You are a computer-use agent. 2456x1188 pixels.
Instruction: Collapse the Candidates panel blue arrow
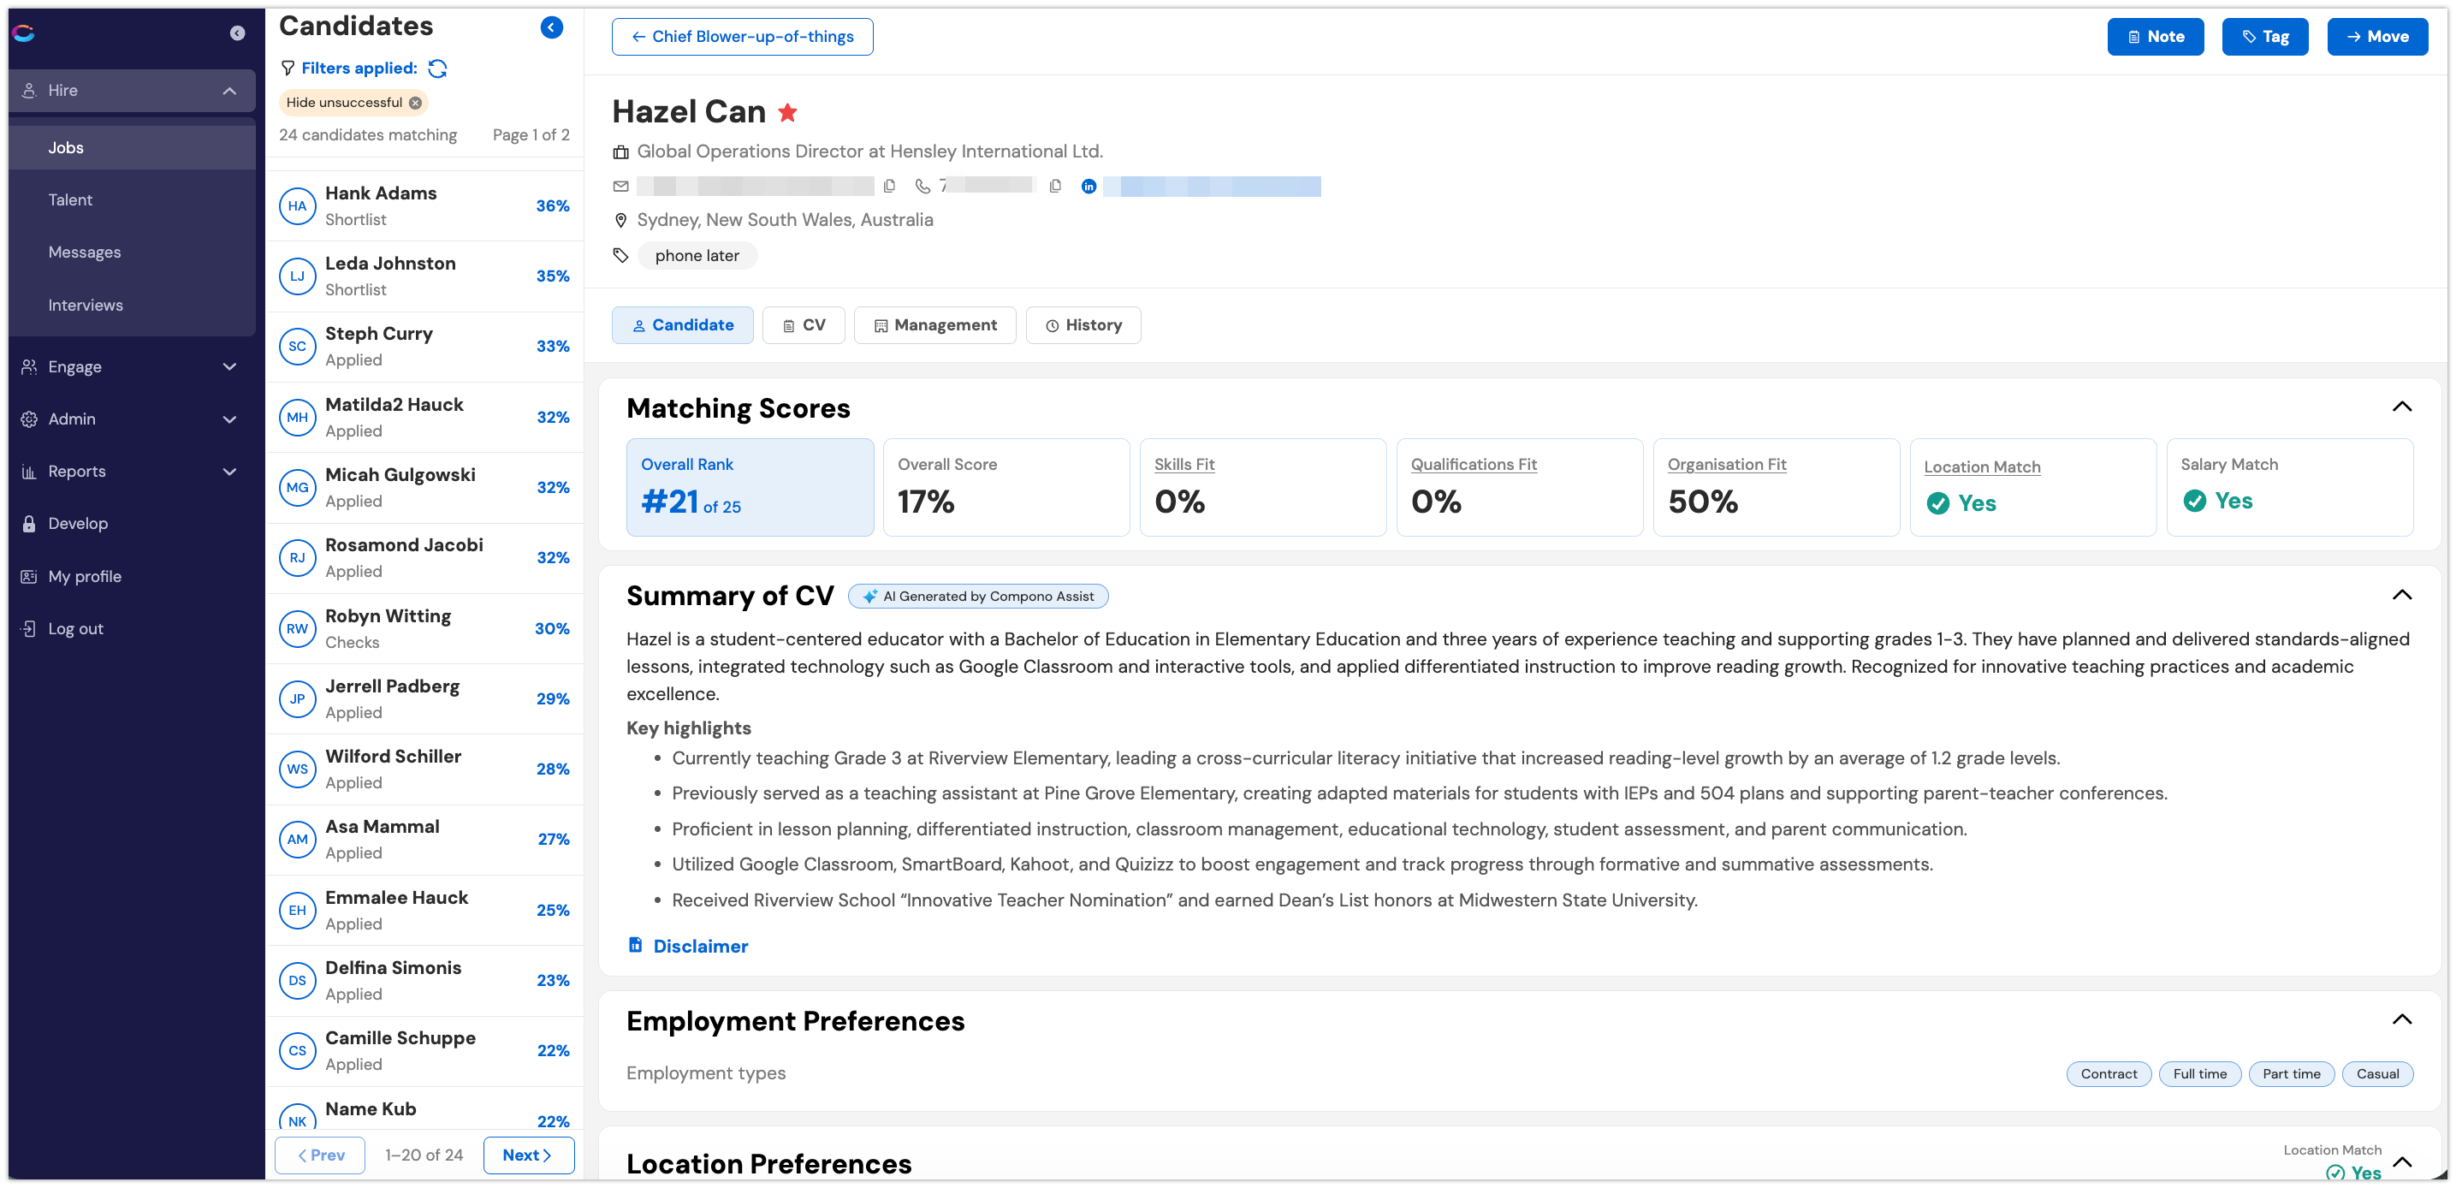[551, 27]
